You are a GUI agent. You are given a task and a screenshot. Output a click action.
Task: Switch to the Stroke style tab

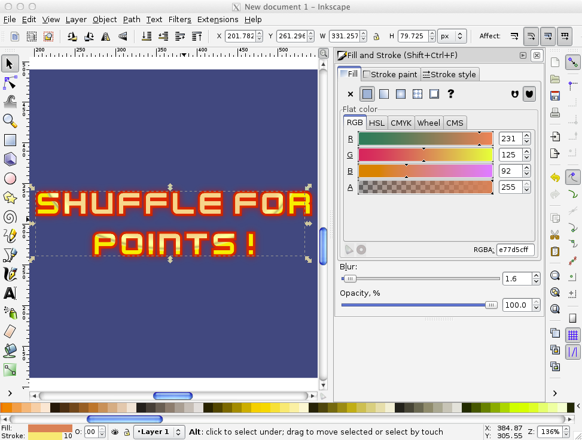pos(449,74)
